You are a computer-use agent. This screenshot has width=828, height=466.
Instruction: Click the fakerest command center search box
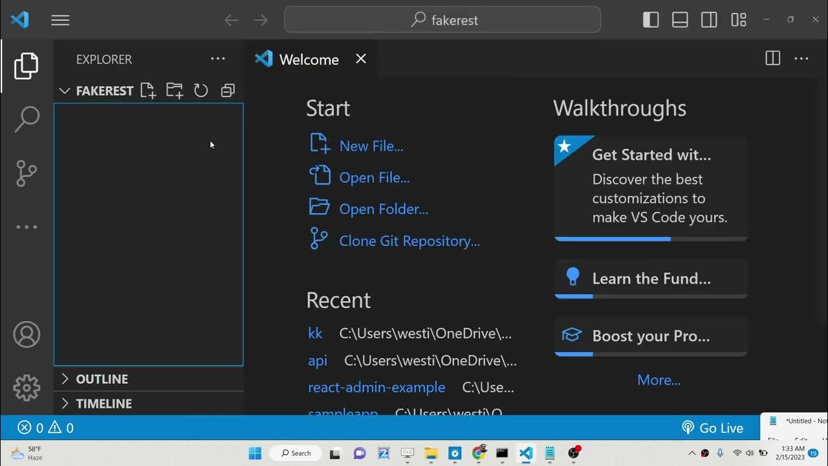click(442, 20)
